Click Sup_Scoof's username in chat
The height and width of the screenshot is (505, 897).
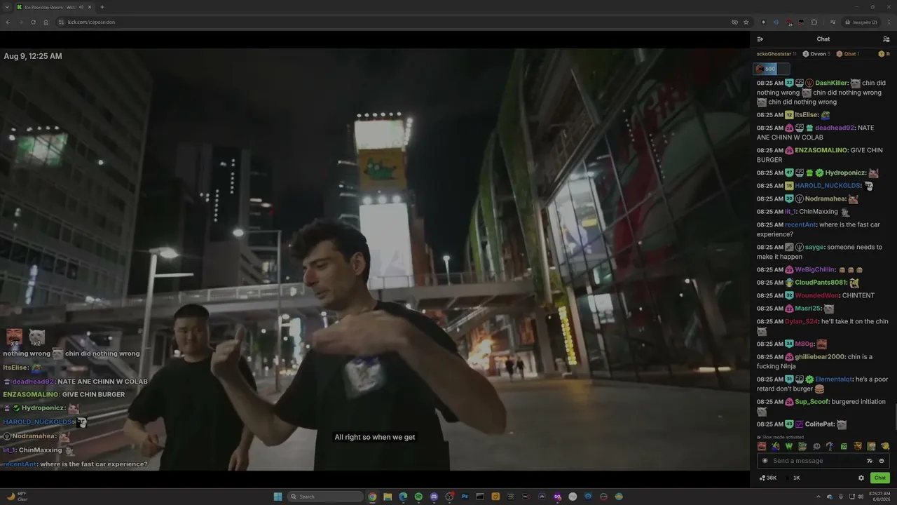(811, 402)
